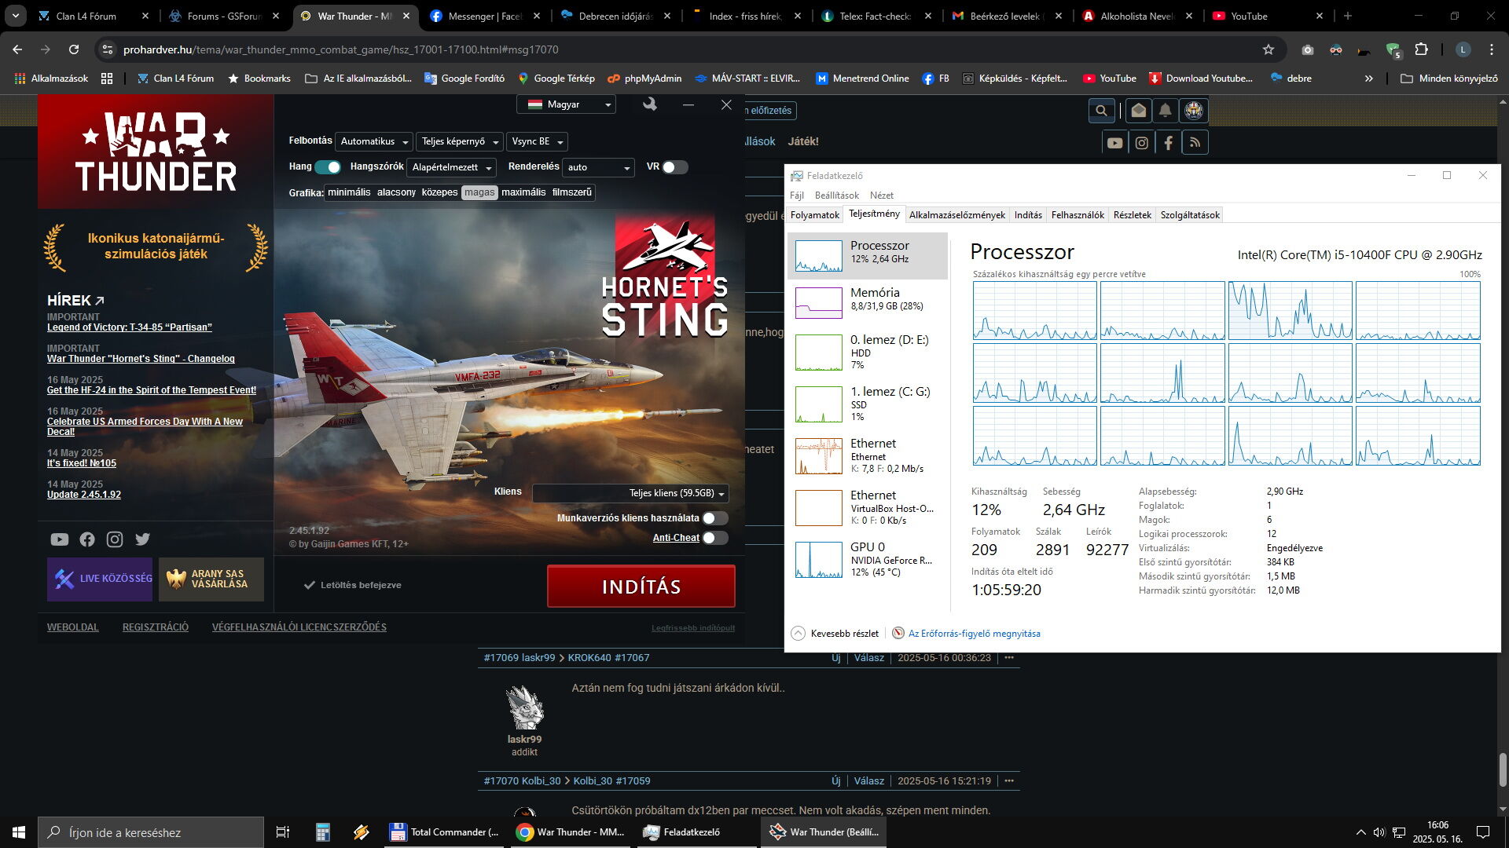Click the Windows taskbar search box
The height and width of the screenshot is (848, 1509).
tap(151, 832)
